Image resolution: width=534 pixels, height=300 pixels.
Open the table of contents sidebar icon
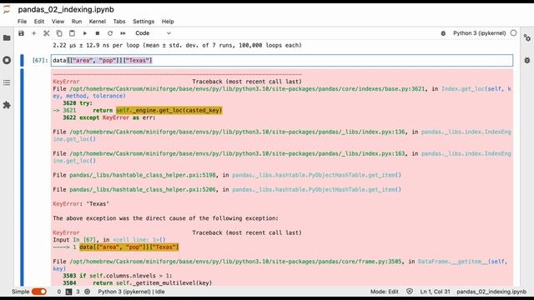[7, 82]
